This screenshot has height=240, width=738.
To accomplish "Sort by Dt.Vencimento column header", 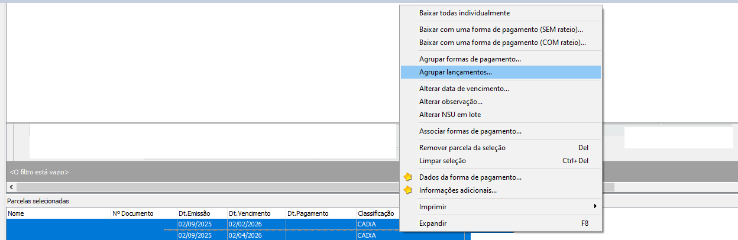I will click(x=250, y=213).
